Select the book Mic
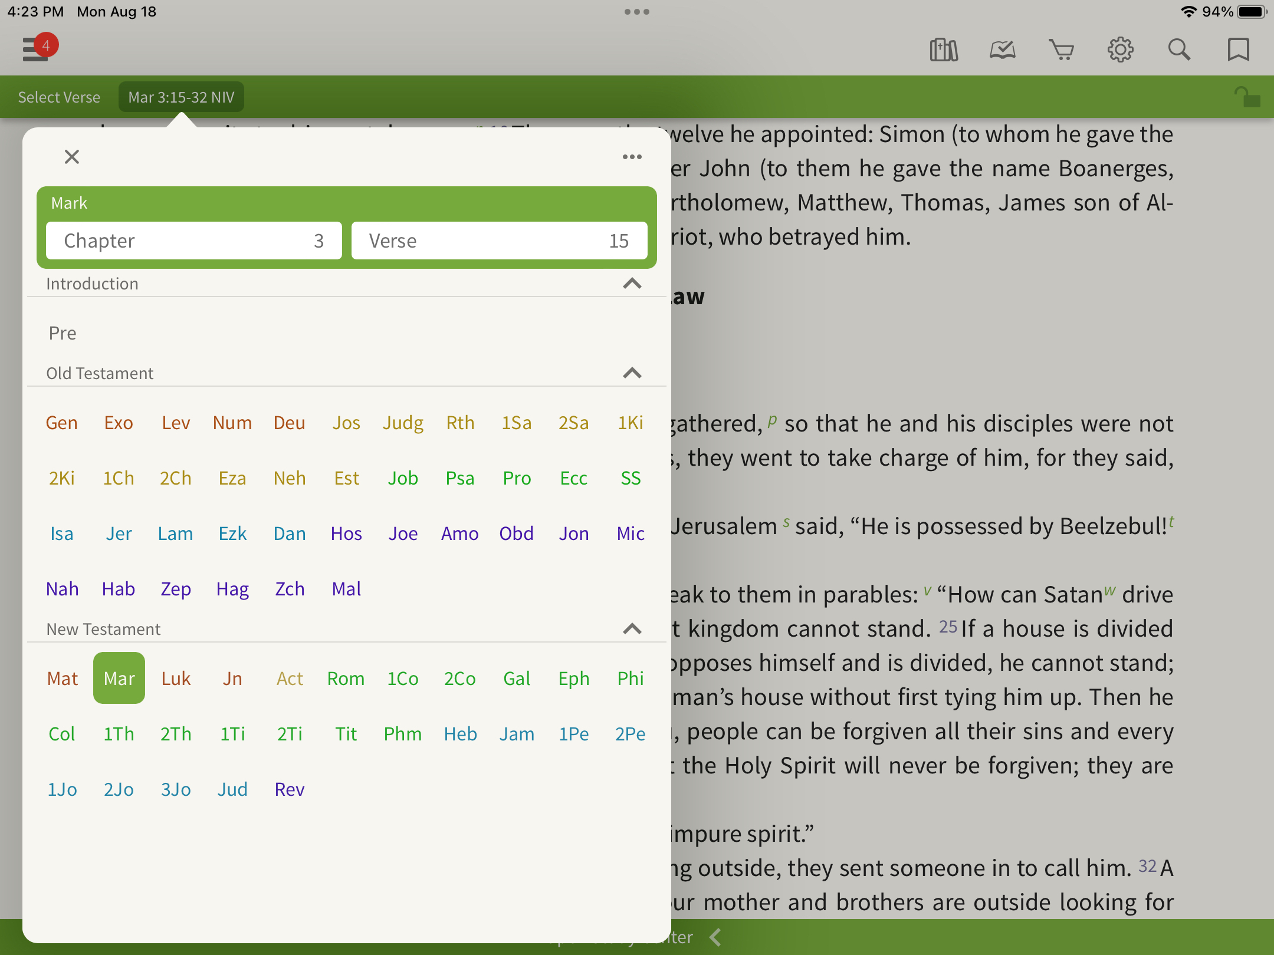This screenshot has width=1274, height=955. [631, 534]
